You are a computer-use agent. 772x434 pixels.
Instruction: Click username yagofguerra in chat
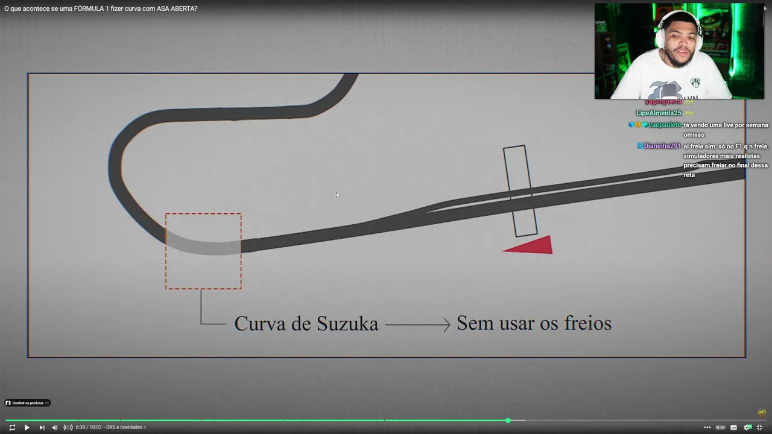[x=663, y=102]
